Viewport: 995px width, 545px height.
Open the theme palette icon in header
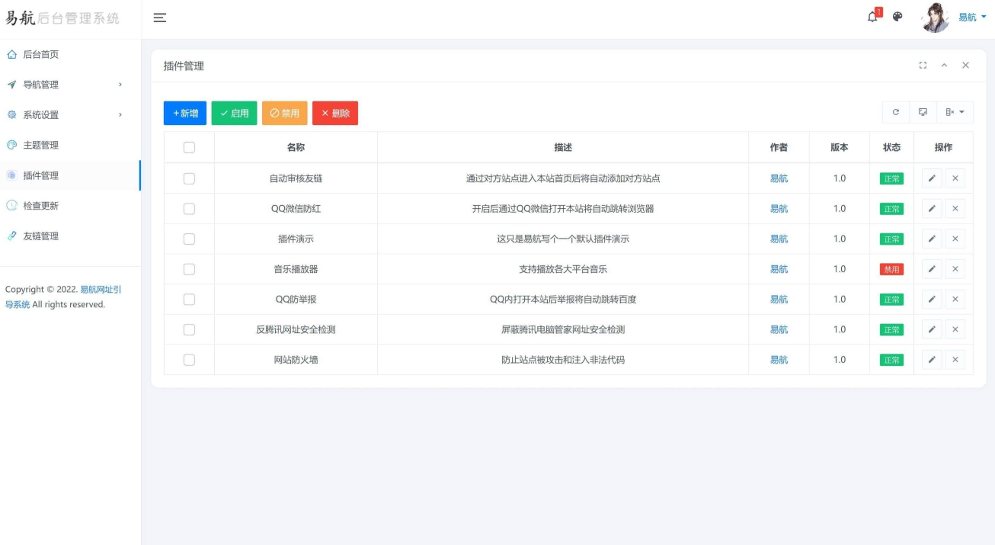897,17
